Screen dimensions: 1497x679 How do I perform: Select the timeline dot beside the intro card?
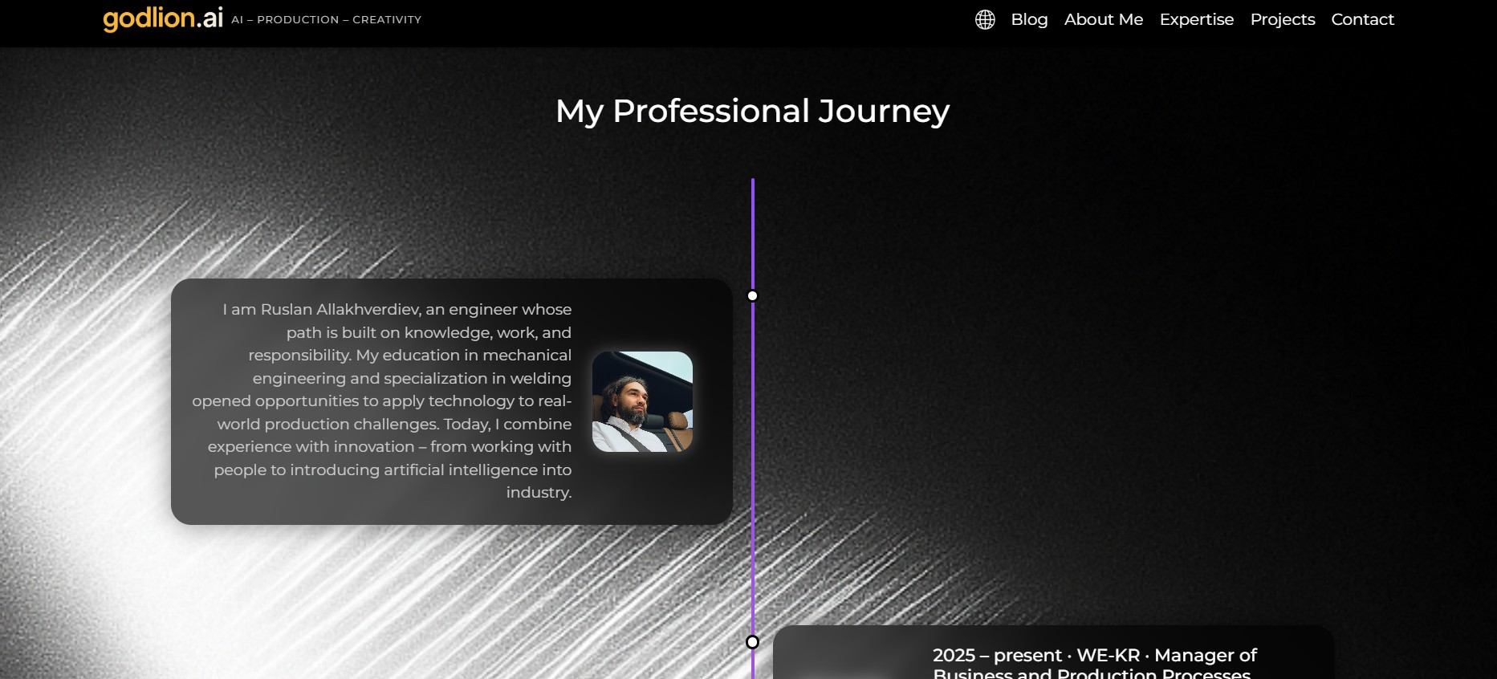coord(752,296)
